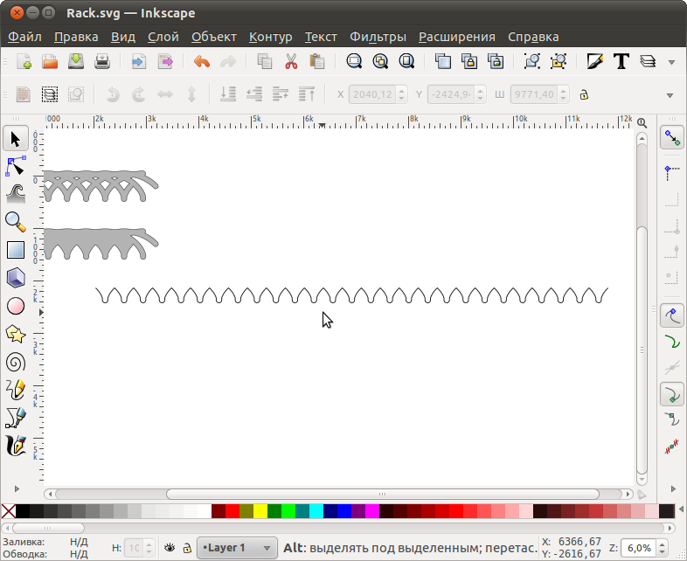Expand the tool controls overflow arrow
Screen dimensions: 687x561
click(x=670, y=95)
